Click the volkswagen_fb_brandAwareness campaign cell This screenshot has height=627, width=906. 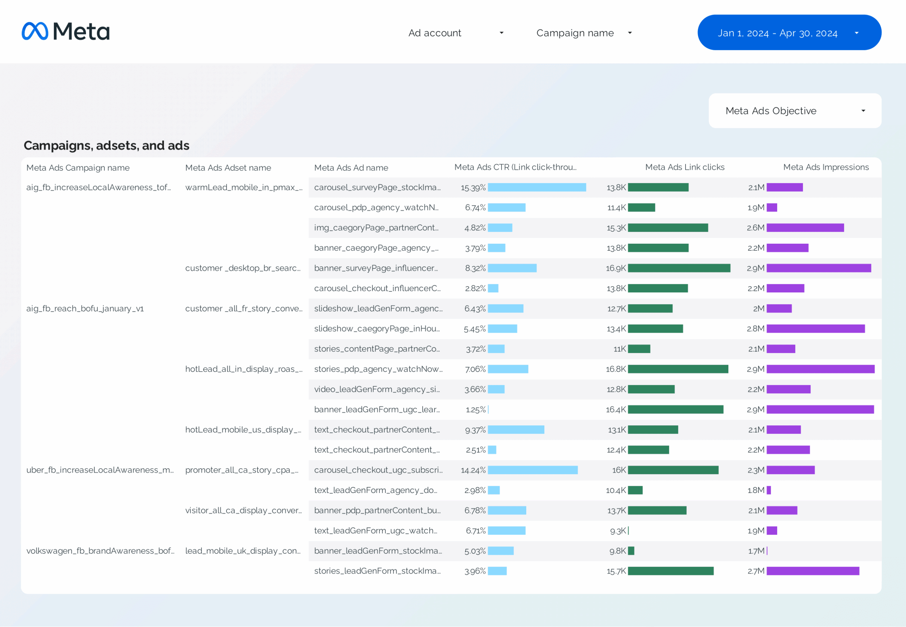pyautogui.click(x=100, y=551)
